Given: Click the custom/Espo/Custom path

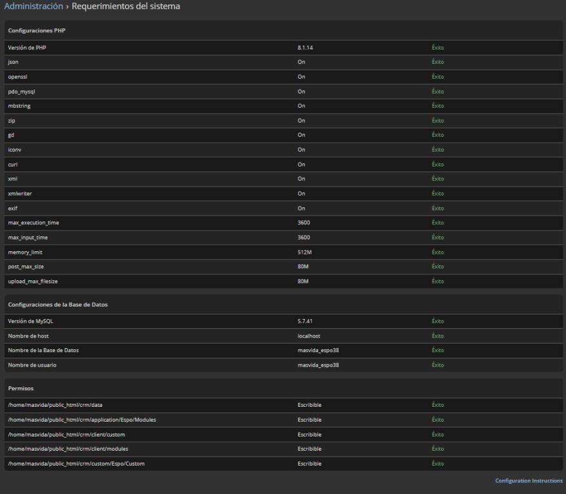Looking at the screenshot, I should tap(73, 464).
